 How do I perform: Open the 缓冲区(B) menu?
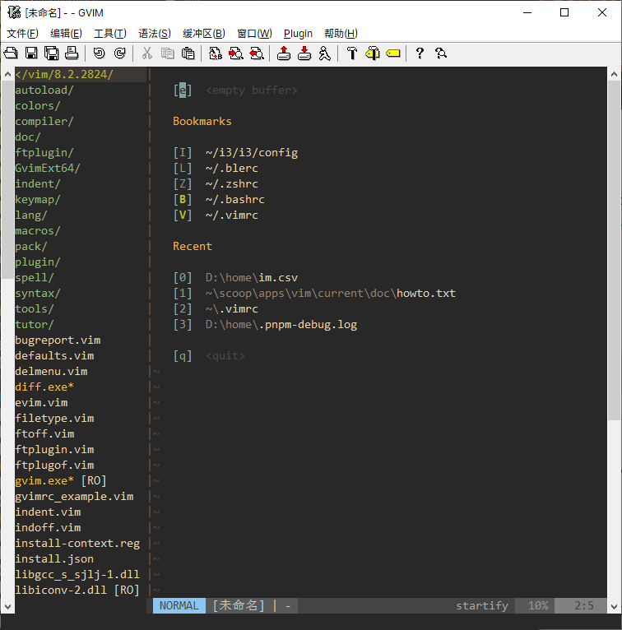(204, 34)
